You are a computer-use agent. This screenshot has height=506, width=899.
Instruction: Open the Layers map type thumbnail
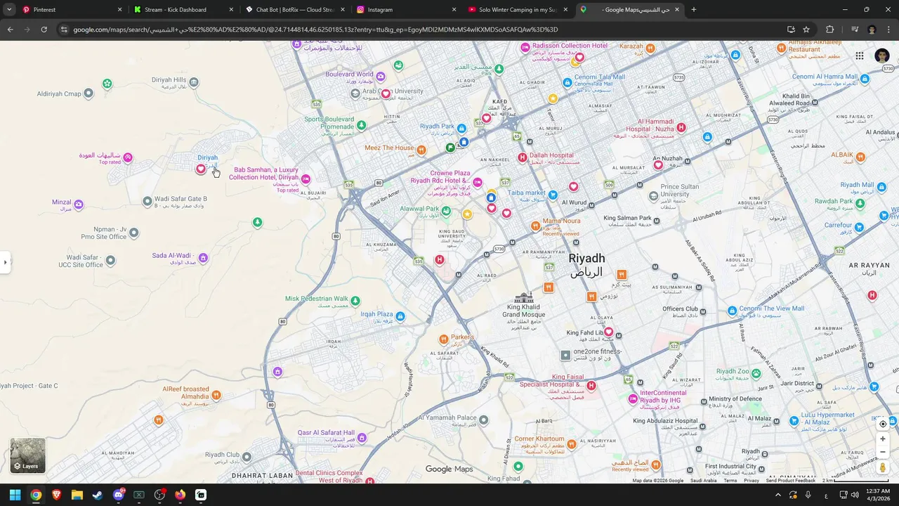pos(27,455)
